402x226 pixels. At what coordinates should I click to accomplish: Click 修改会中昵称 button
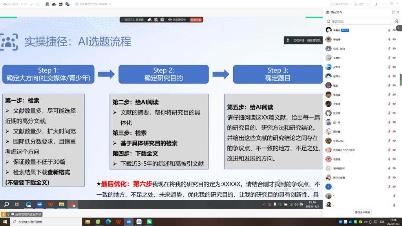tap(362, 212)
